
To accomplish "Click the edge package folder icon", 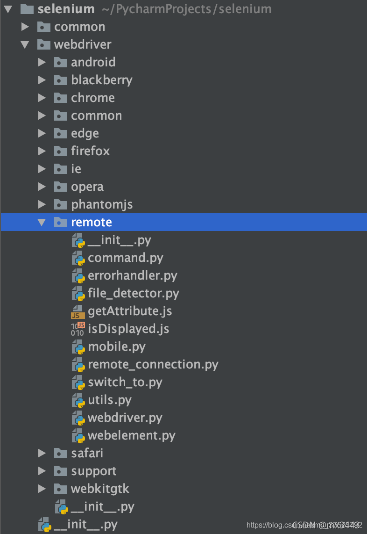I will 61,133.
